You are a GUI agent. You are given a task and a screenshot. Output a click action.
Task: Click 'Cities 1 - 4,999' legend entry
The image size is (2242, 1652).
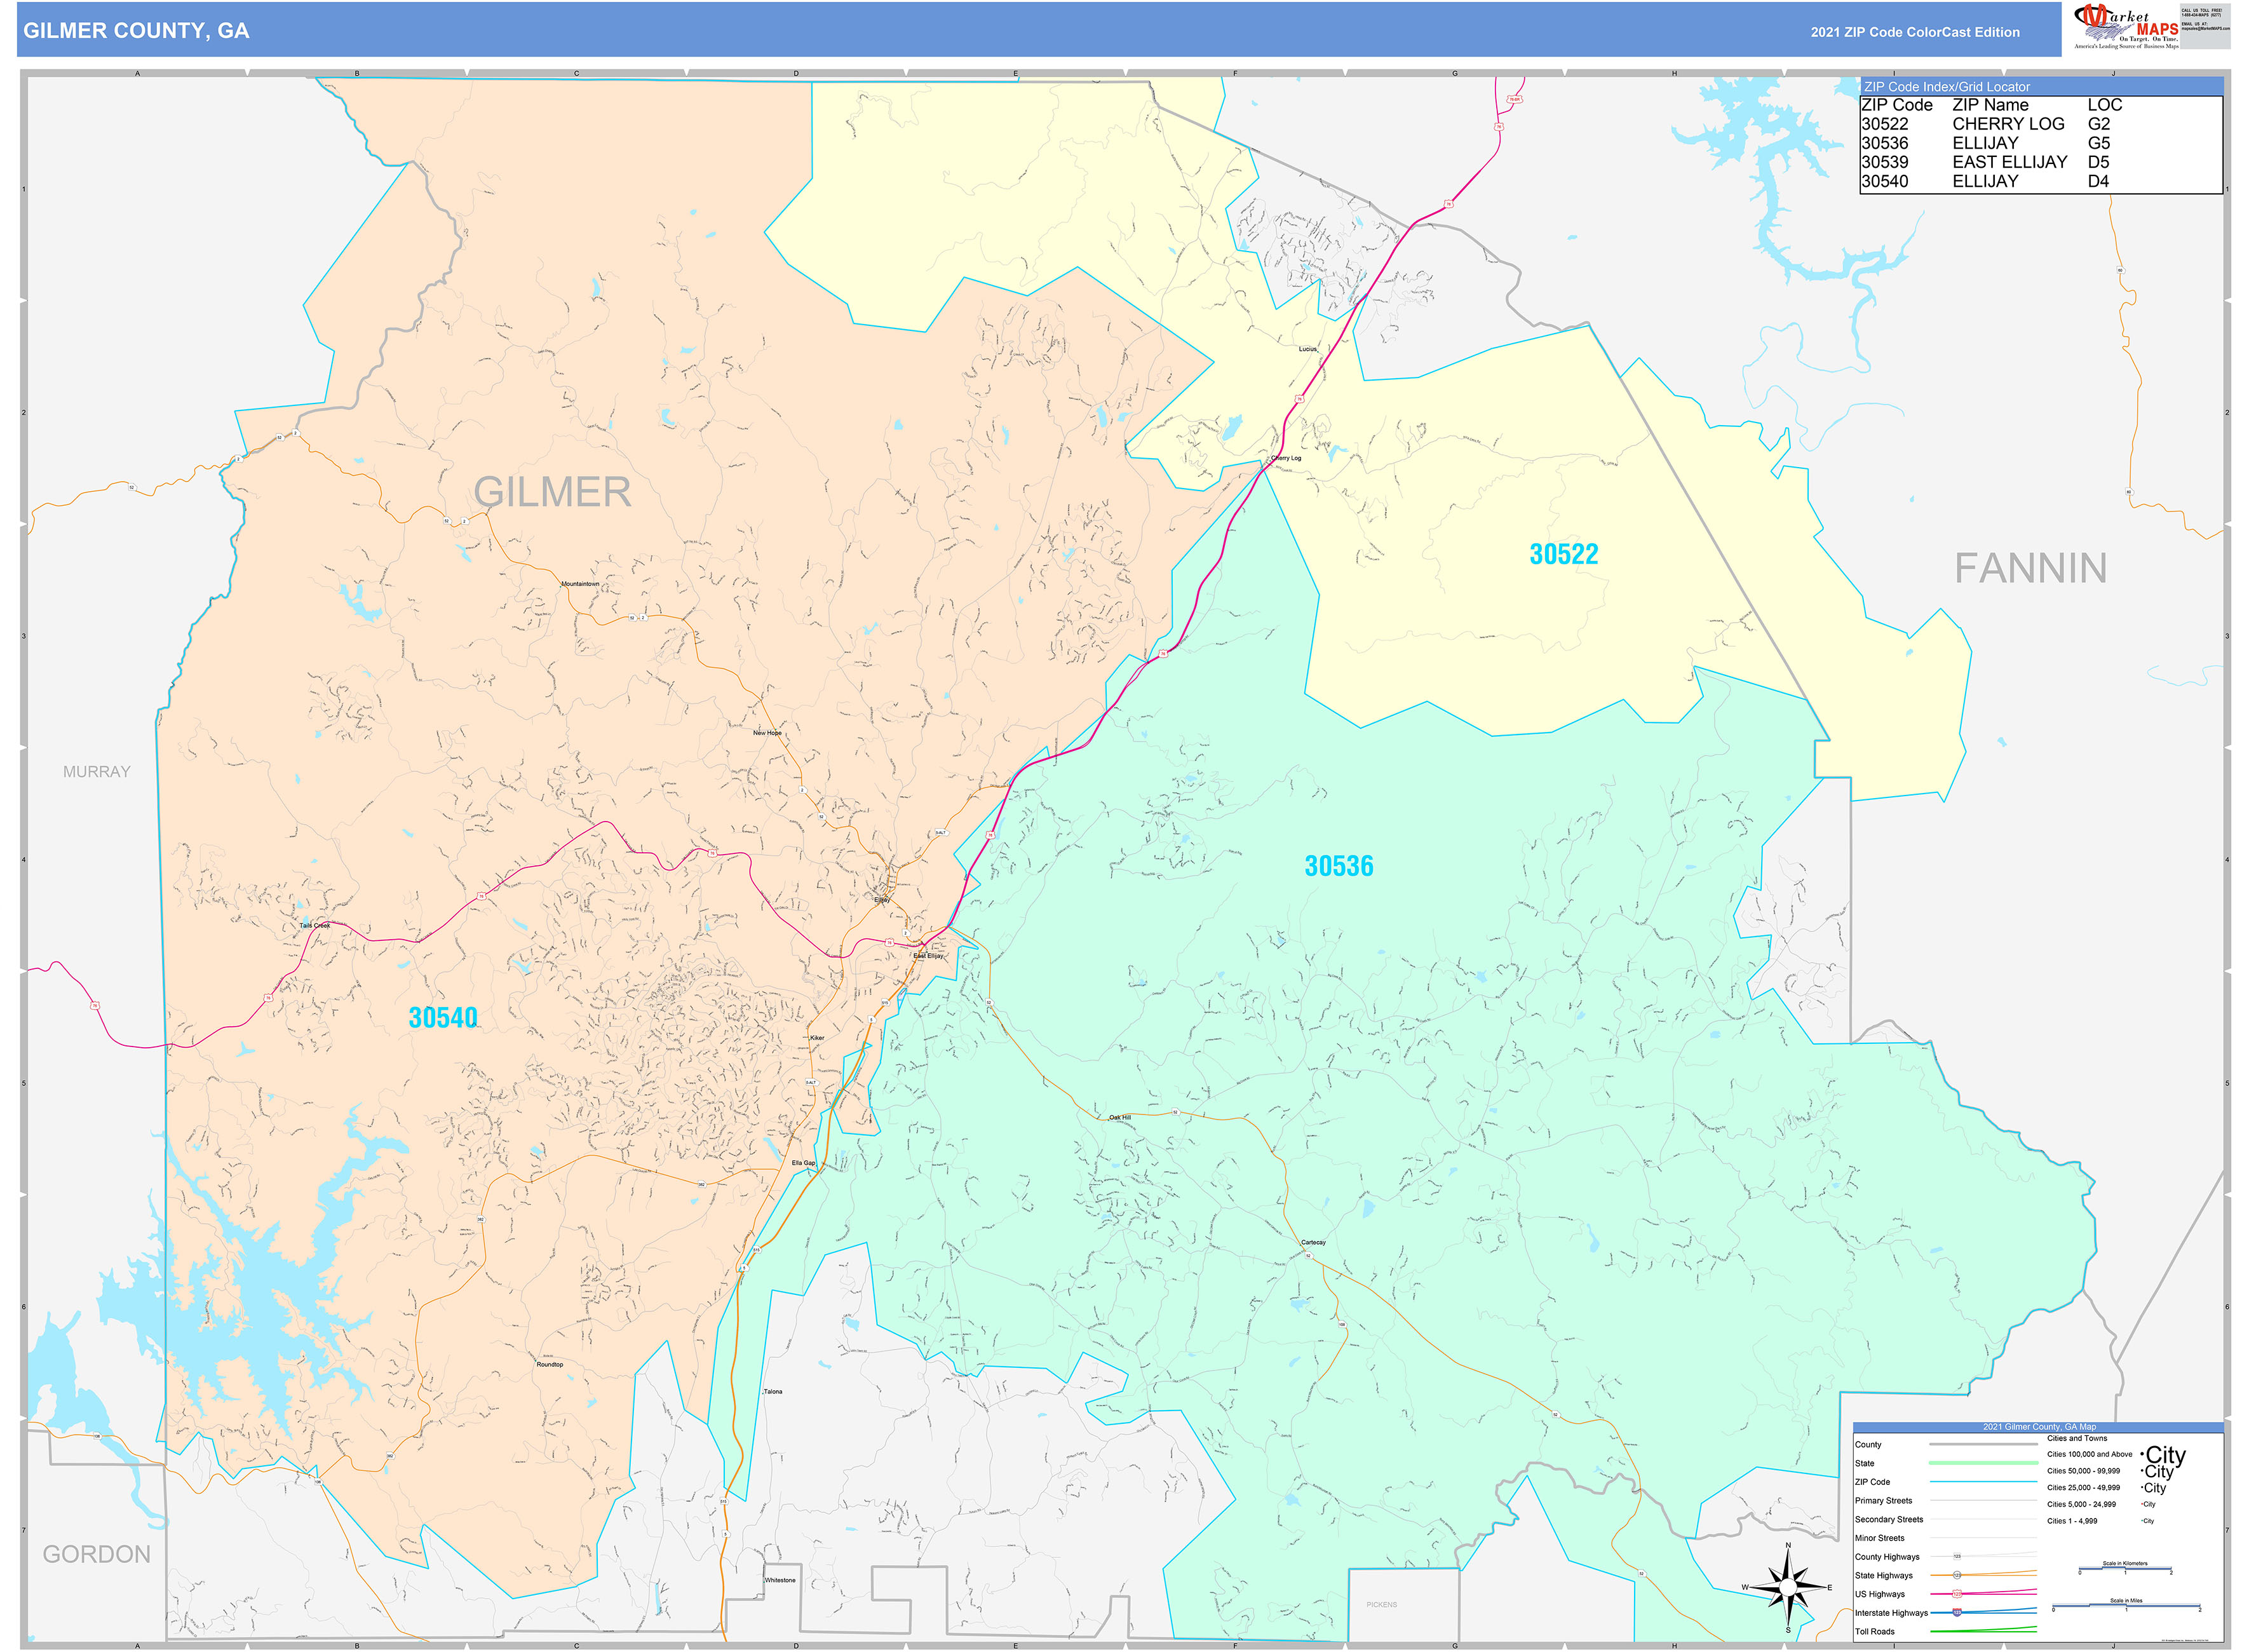tap(2071, 1521)
